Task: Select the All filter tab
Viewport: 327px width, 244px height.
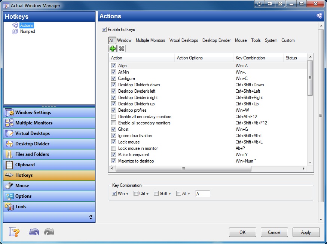Action: 111,40
